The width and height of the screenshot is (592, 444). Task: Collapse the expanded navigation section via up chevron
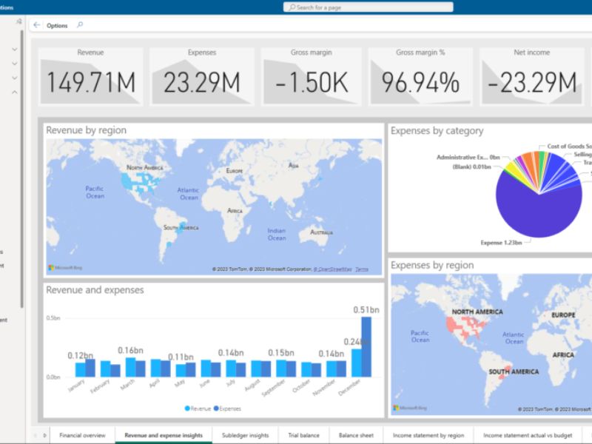[x=14, y=92]
